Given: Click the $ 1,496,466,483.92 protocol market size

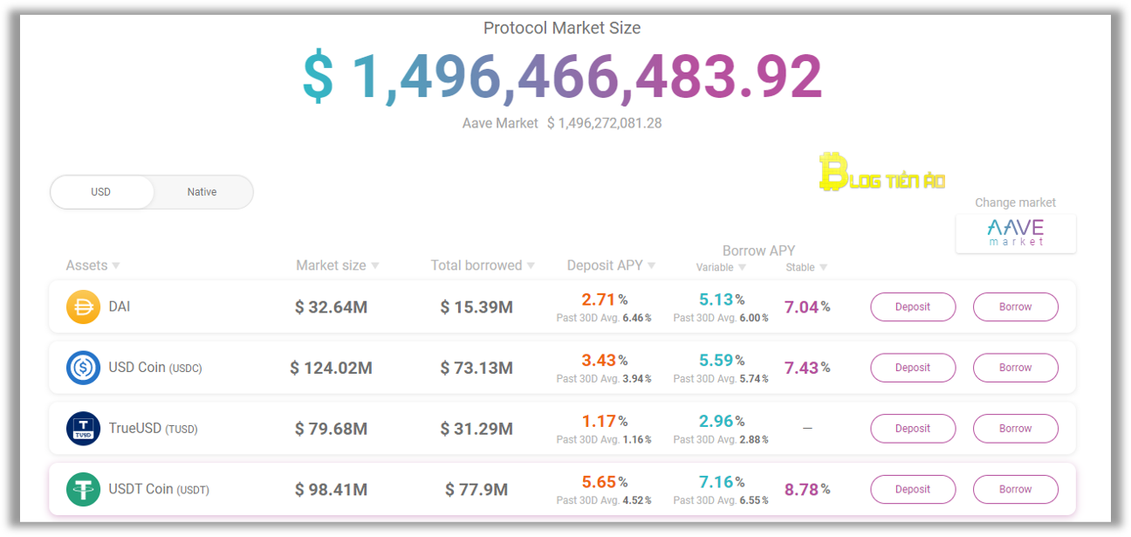Looking at the screenshot, I should [x=563, y=78].
